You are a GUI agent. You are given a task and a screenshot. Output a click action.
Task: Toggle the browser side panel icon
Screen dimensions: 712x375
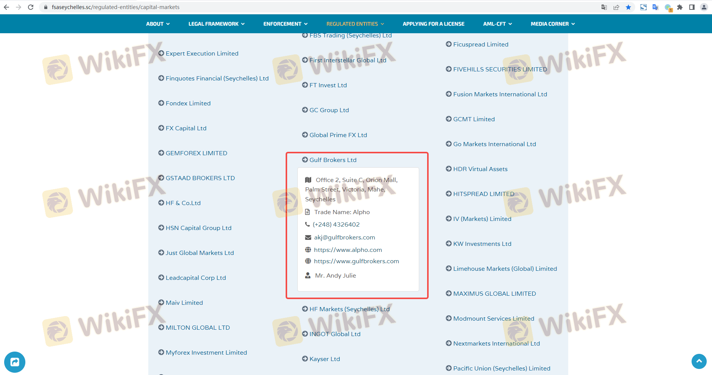[x=692, y=7]
